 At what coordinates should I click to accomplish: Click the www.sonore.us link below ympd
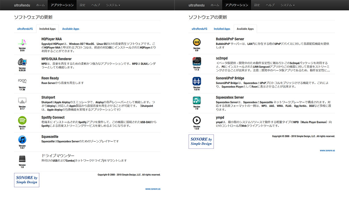(x=327, y=150)
